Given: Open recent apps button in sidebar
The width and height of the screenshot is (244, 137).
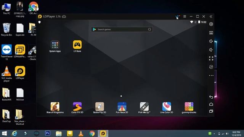Looking at the screenshot, I should click(211, 111).
